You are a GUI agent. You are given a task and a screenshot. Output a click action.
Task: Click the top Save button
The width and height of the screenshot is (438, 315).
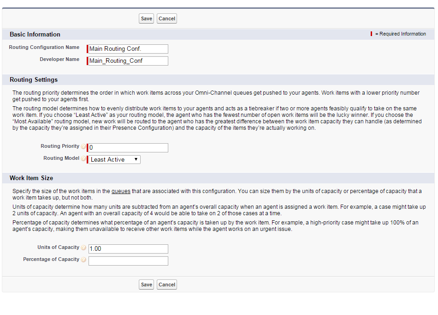[x=146, y=18]
